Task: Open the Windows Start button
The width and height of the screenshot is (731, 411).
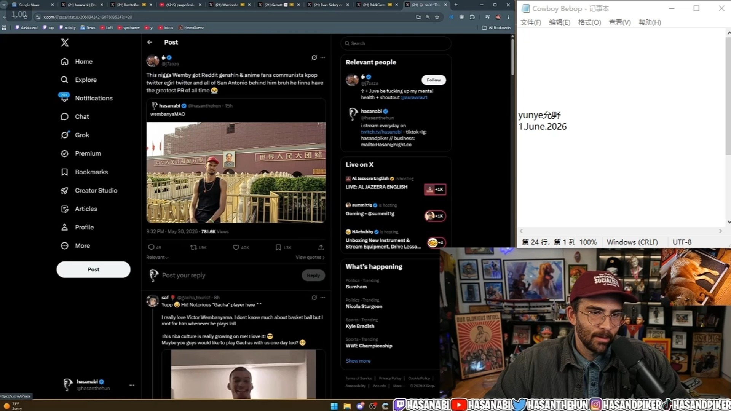Action: click(334, 406)
